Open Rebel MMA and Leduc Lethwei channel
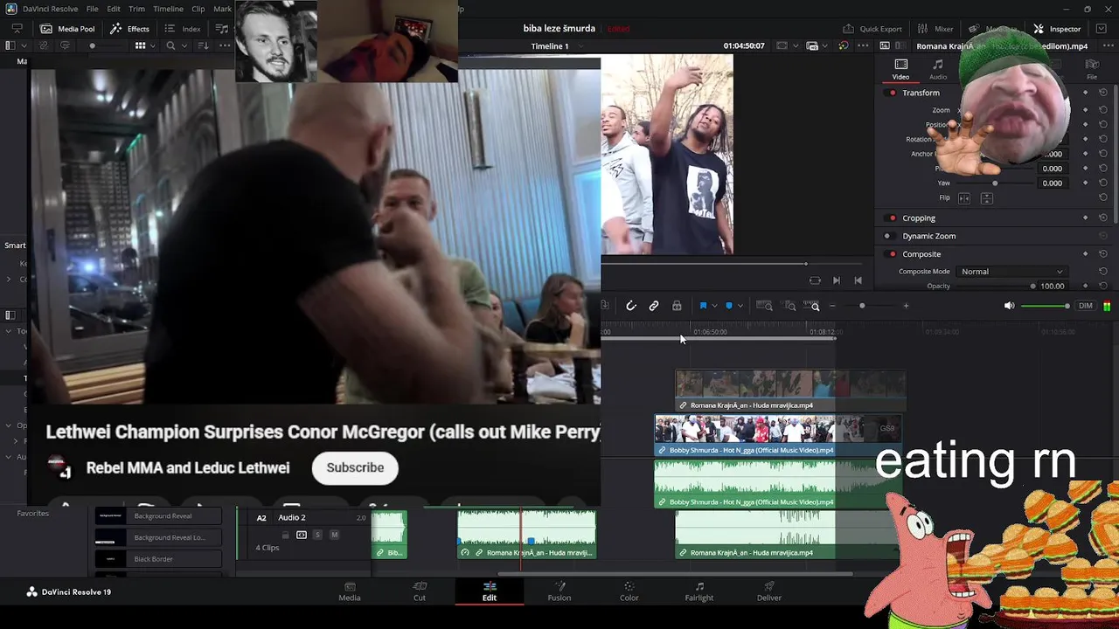The height and width of the screenshot is (629, 1119). click(188, 467)
